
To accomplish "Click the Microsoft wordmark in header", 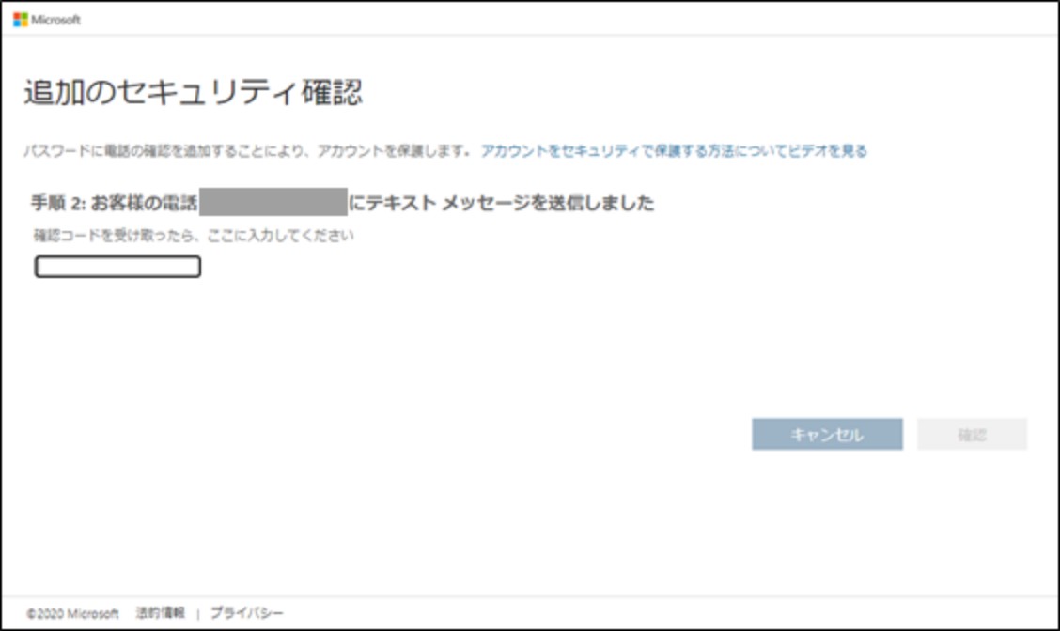I will pos(56,20).
